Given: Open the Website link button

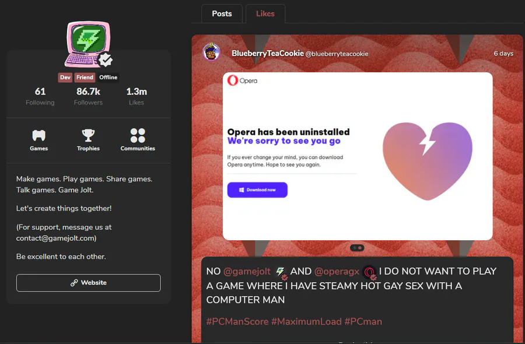Looking at the screenshot, I should click(89, 283).
